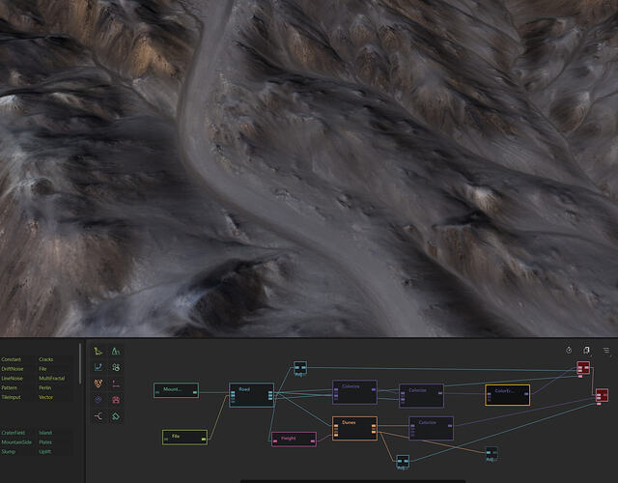This screenshot has height=483, width=618.
Task: Select the small cyan node above Road
Action: (300, 368)
